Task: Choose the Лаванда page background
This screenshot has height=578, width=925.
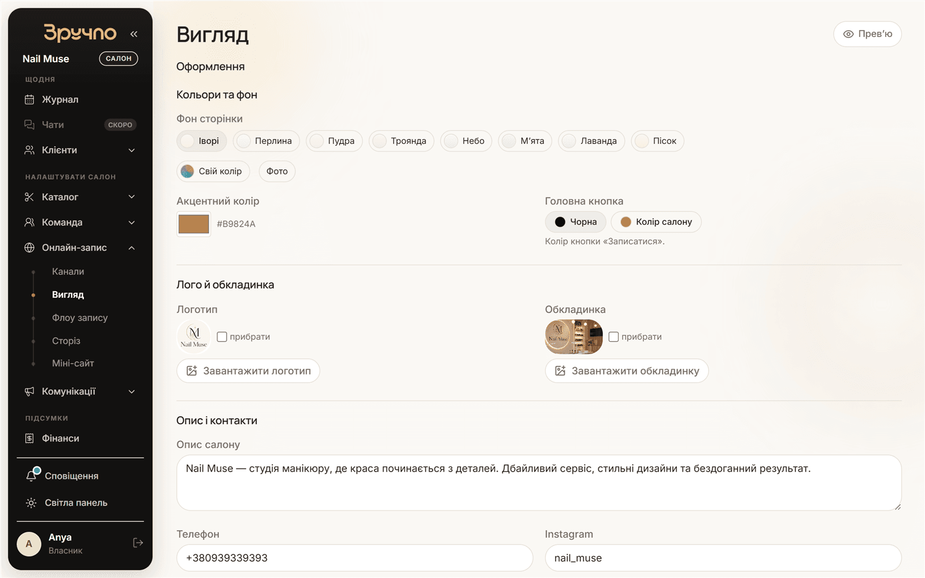Action: click(591, 141)
